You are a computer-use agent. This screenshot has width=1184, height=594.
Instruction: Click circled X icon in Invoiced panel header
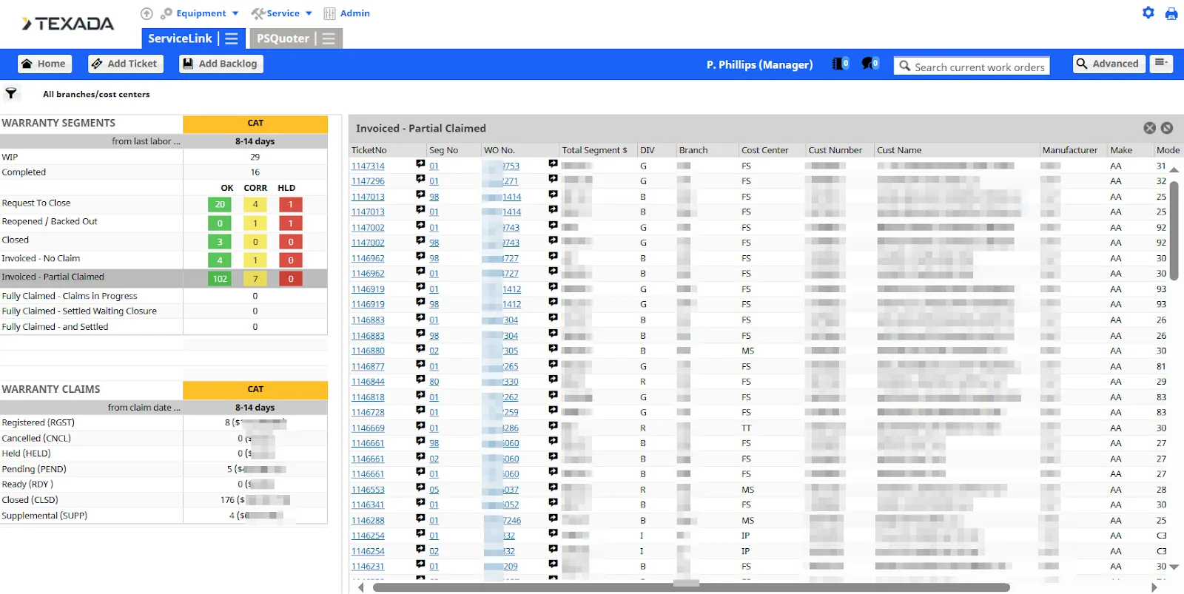tap(1149, 128)
